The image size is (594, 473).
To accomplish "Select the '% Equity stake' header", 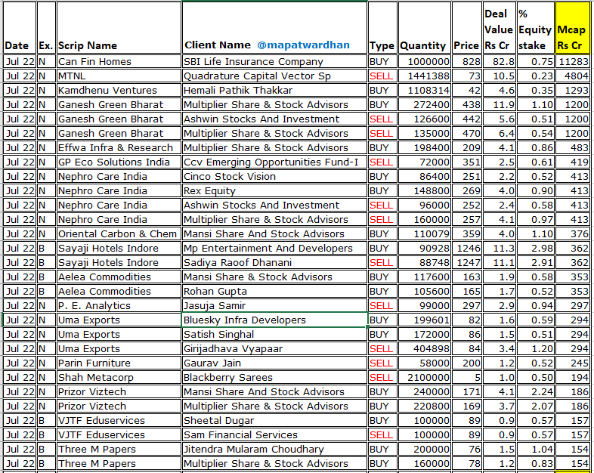I will point(536,28).
